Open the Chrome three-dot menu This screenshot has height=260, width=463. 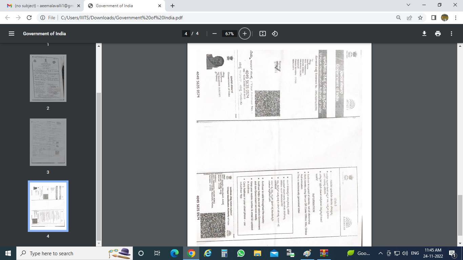(456, 18)
